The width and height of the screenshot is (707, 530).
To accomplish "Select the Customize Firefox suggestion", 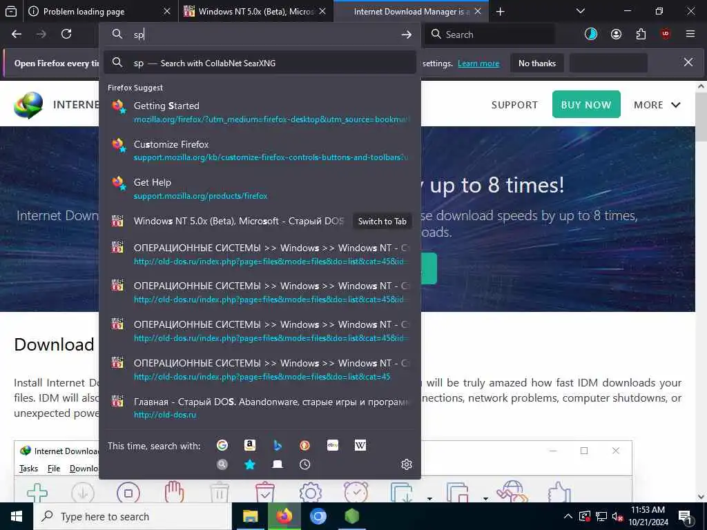I will tap(260, 150).
